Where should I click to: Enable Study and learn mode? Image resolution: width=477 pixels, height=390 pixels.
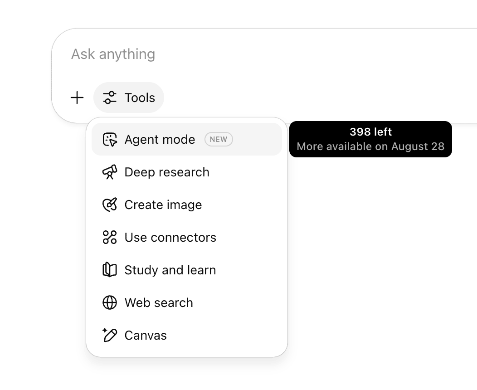click(x=170, y=270)
